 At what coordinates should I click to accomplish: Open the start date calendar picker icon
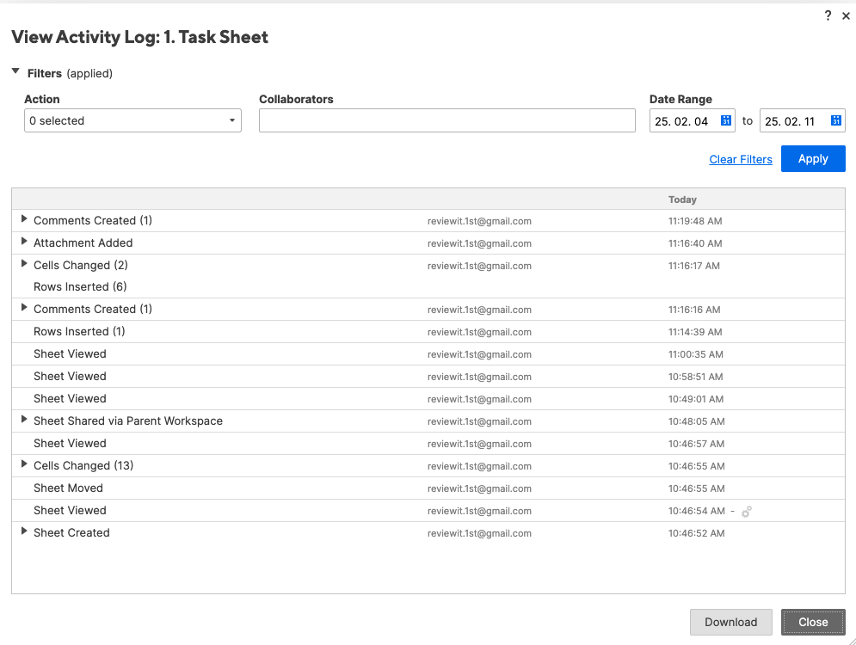pos(725,120)
